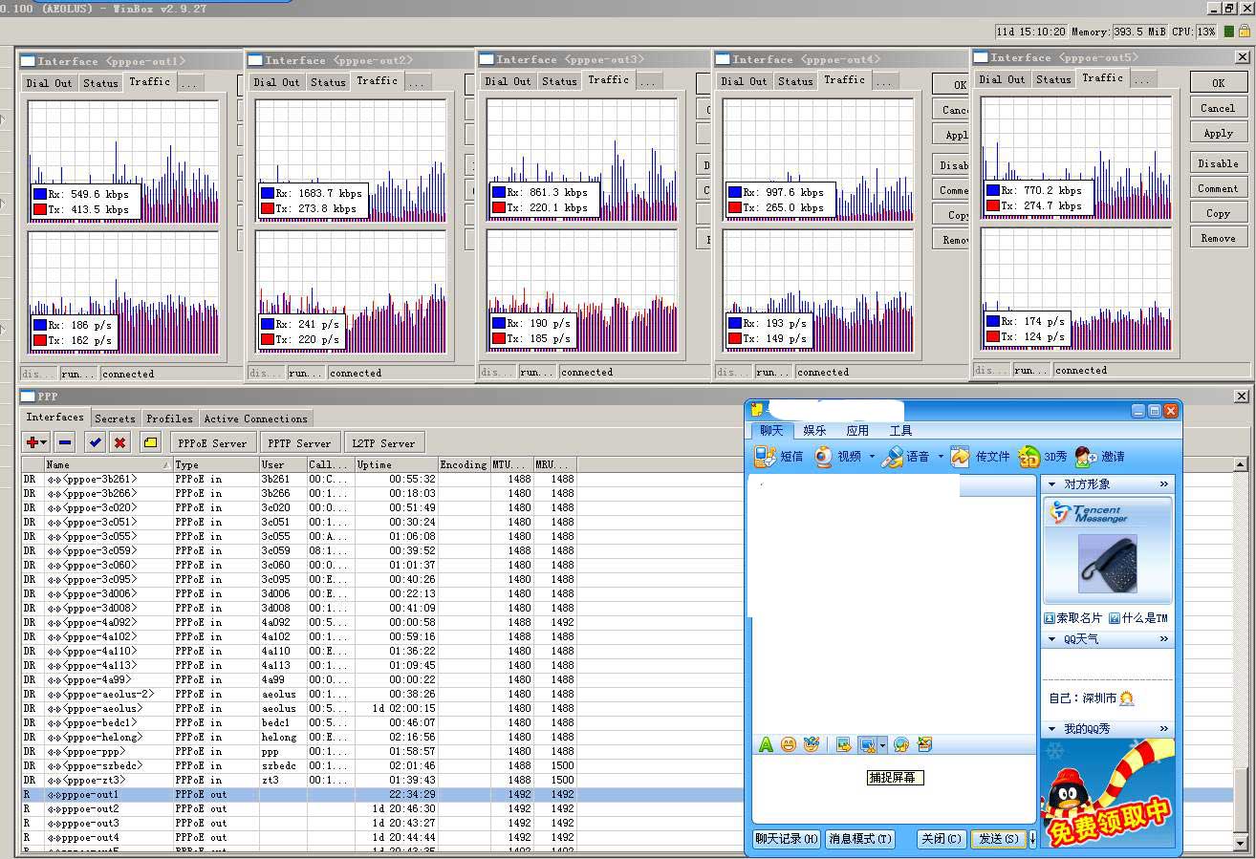Click Comment button in pppoe-out5 window
Screen dimensions: 1256x859
(1218, 188)
